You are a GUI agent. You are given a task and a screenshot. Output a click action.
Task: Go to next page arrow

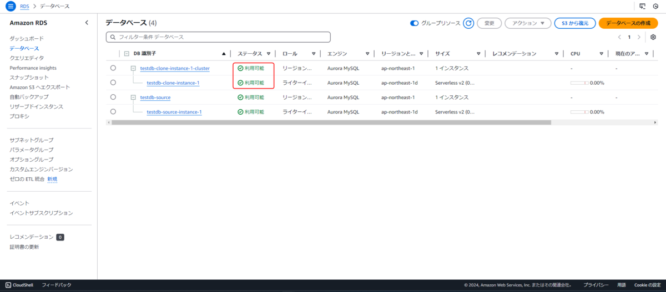pyautogui.click(x=639, y=37)
